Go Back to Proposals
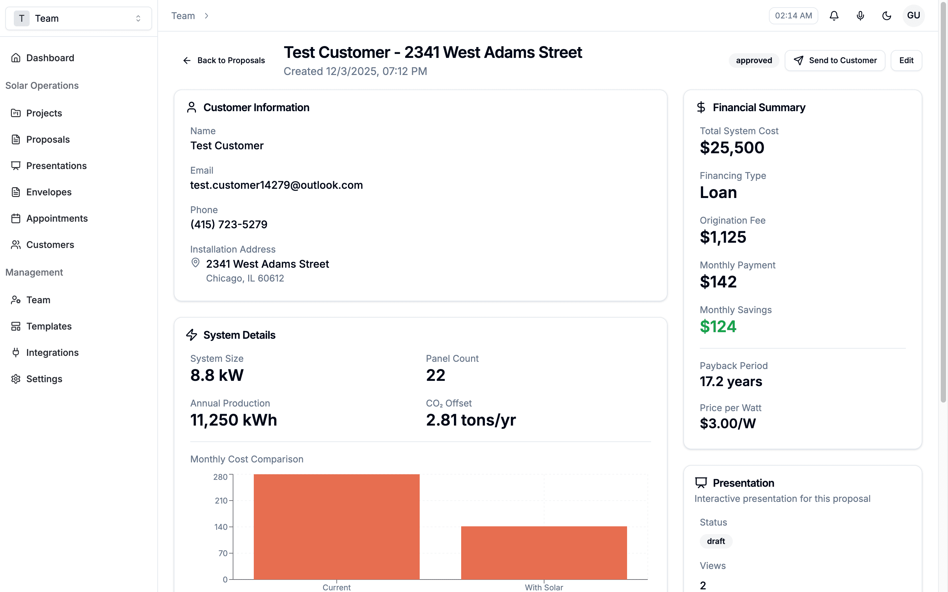This screenshot has height=592, width=948. (224, 60)
